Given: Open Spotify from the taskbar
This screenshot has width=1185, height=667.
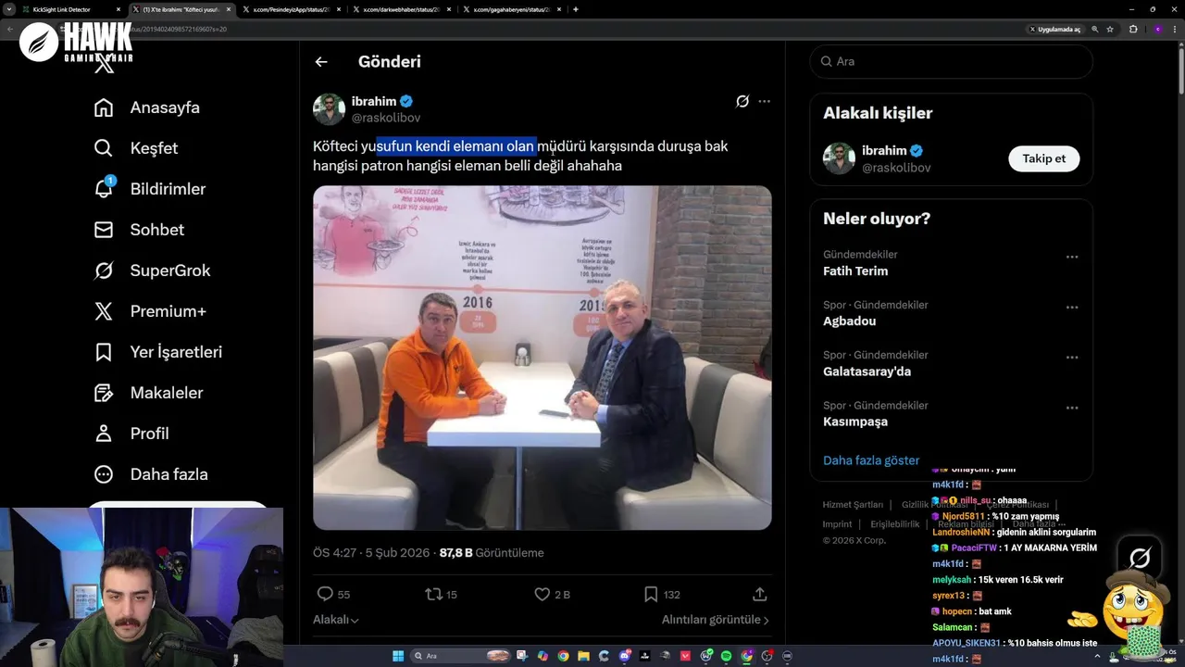Looking at the screenshot, I should (726, 656).
